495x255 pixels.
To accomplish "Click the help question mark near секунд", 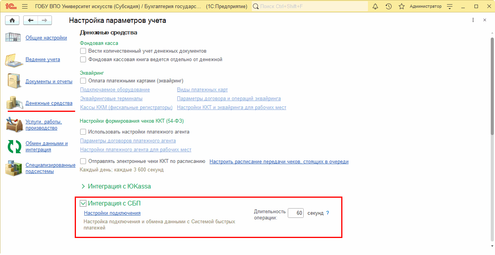I will tap(327, 213).
